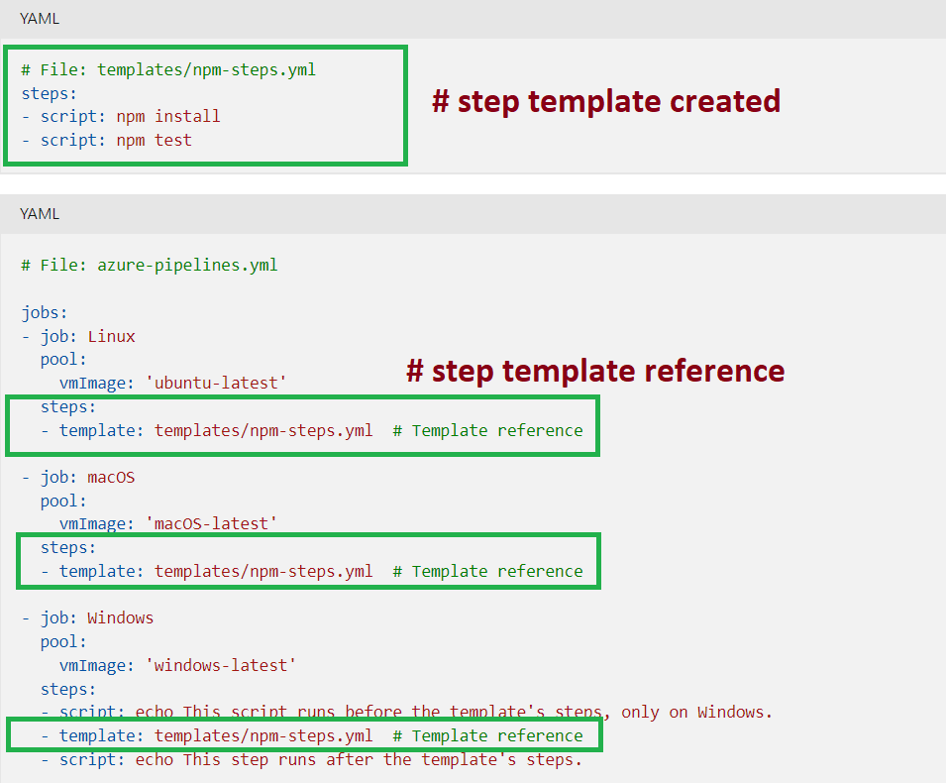Viewport: 946px width, 783px height.
Task: Click the template reference line in the Linux job
Action: coord(312,430)
